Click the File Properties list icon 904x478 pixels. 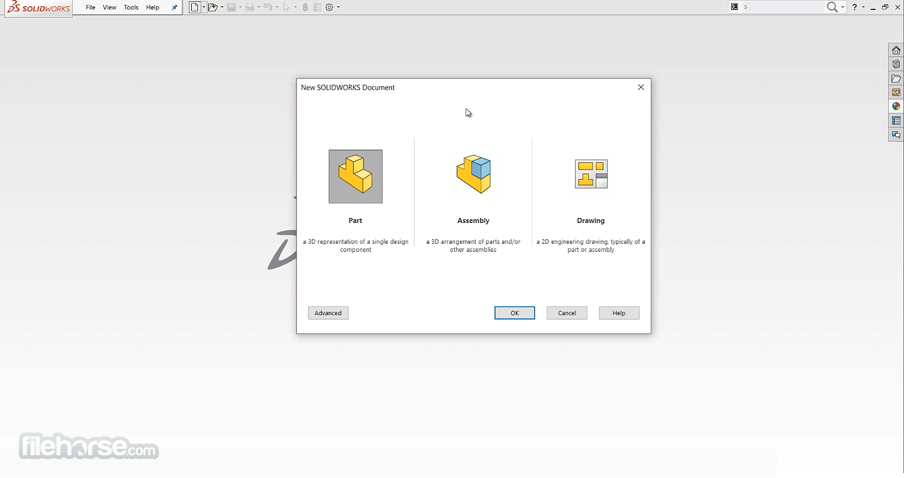317,8
